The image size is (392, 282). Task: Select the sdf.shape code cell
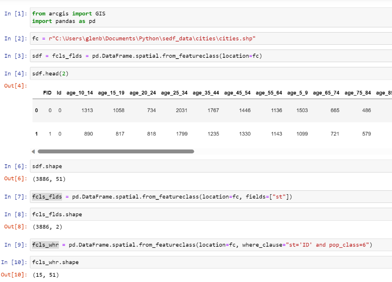tap(208, 166)
